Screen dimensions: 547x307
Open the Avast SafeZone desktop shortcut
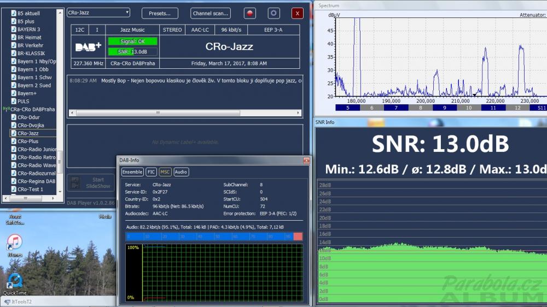(x=15, y=218)
